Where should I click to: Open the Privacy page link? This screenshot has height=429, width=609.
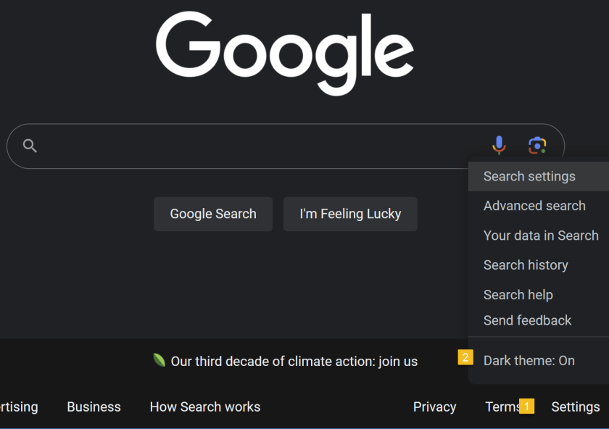(x=434, y=407)
